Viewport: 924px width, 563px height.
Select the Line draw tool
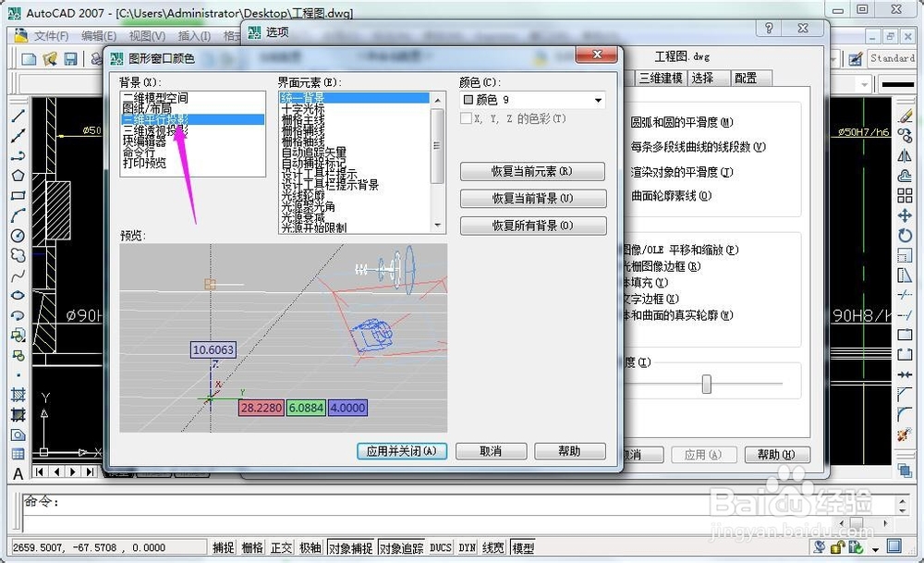(x=18, y=116)
